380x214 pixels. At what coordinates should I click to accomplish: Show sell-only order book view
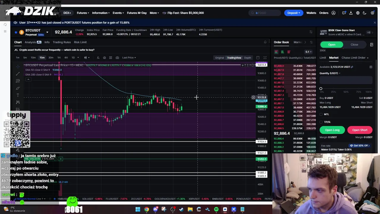click(289, 52)
